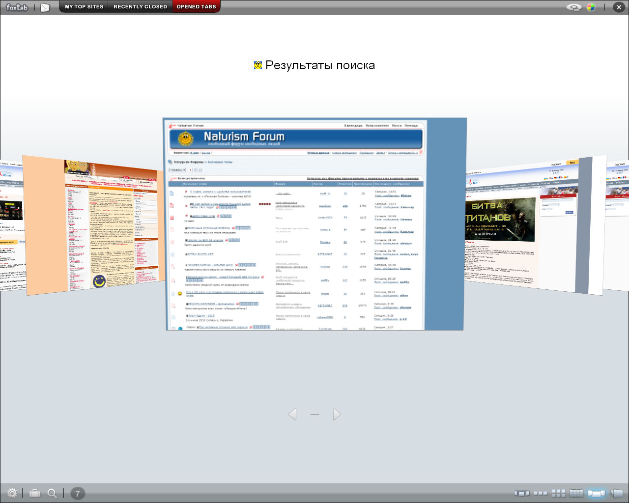Switch to Recently Closed tab

(x=140, y=7)
